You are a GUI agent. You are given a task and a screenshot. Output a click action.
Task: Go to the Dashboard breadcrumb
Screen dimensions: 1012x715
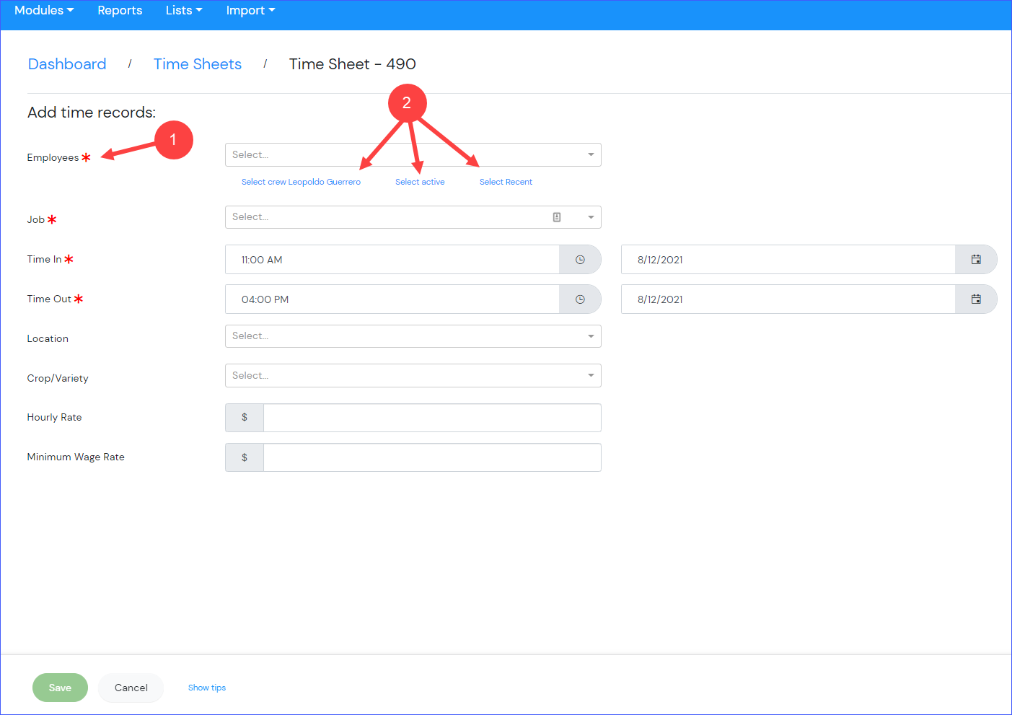67,64
